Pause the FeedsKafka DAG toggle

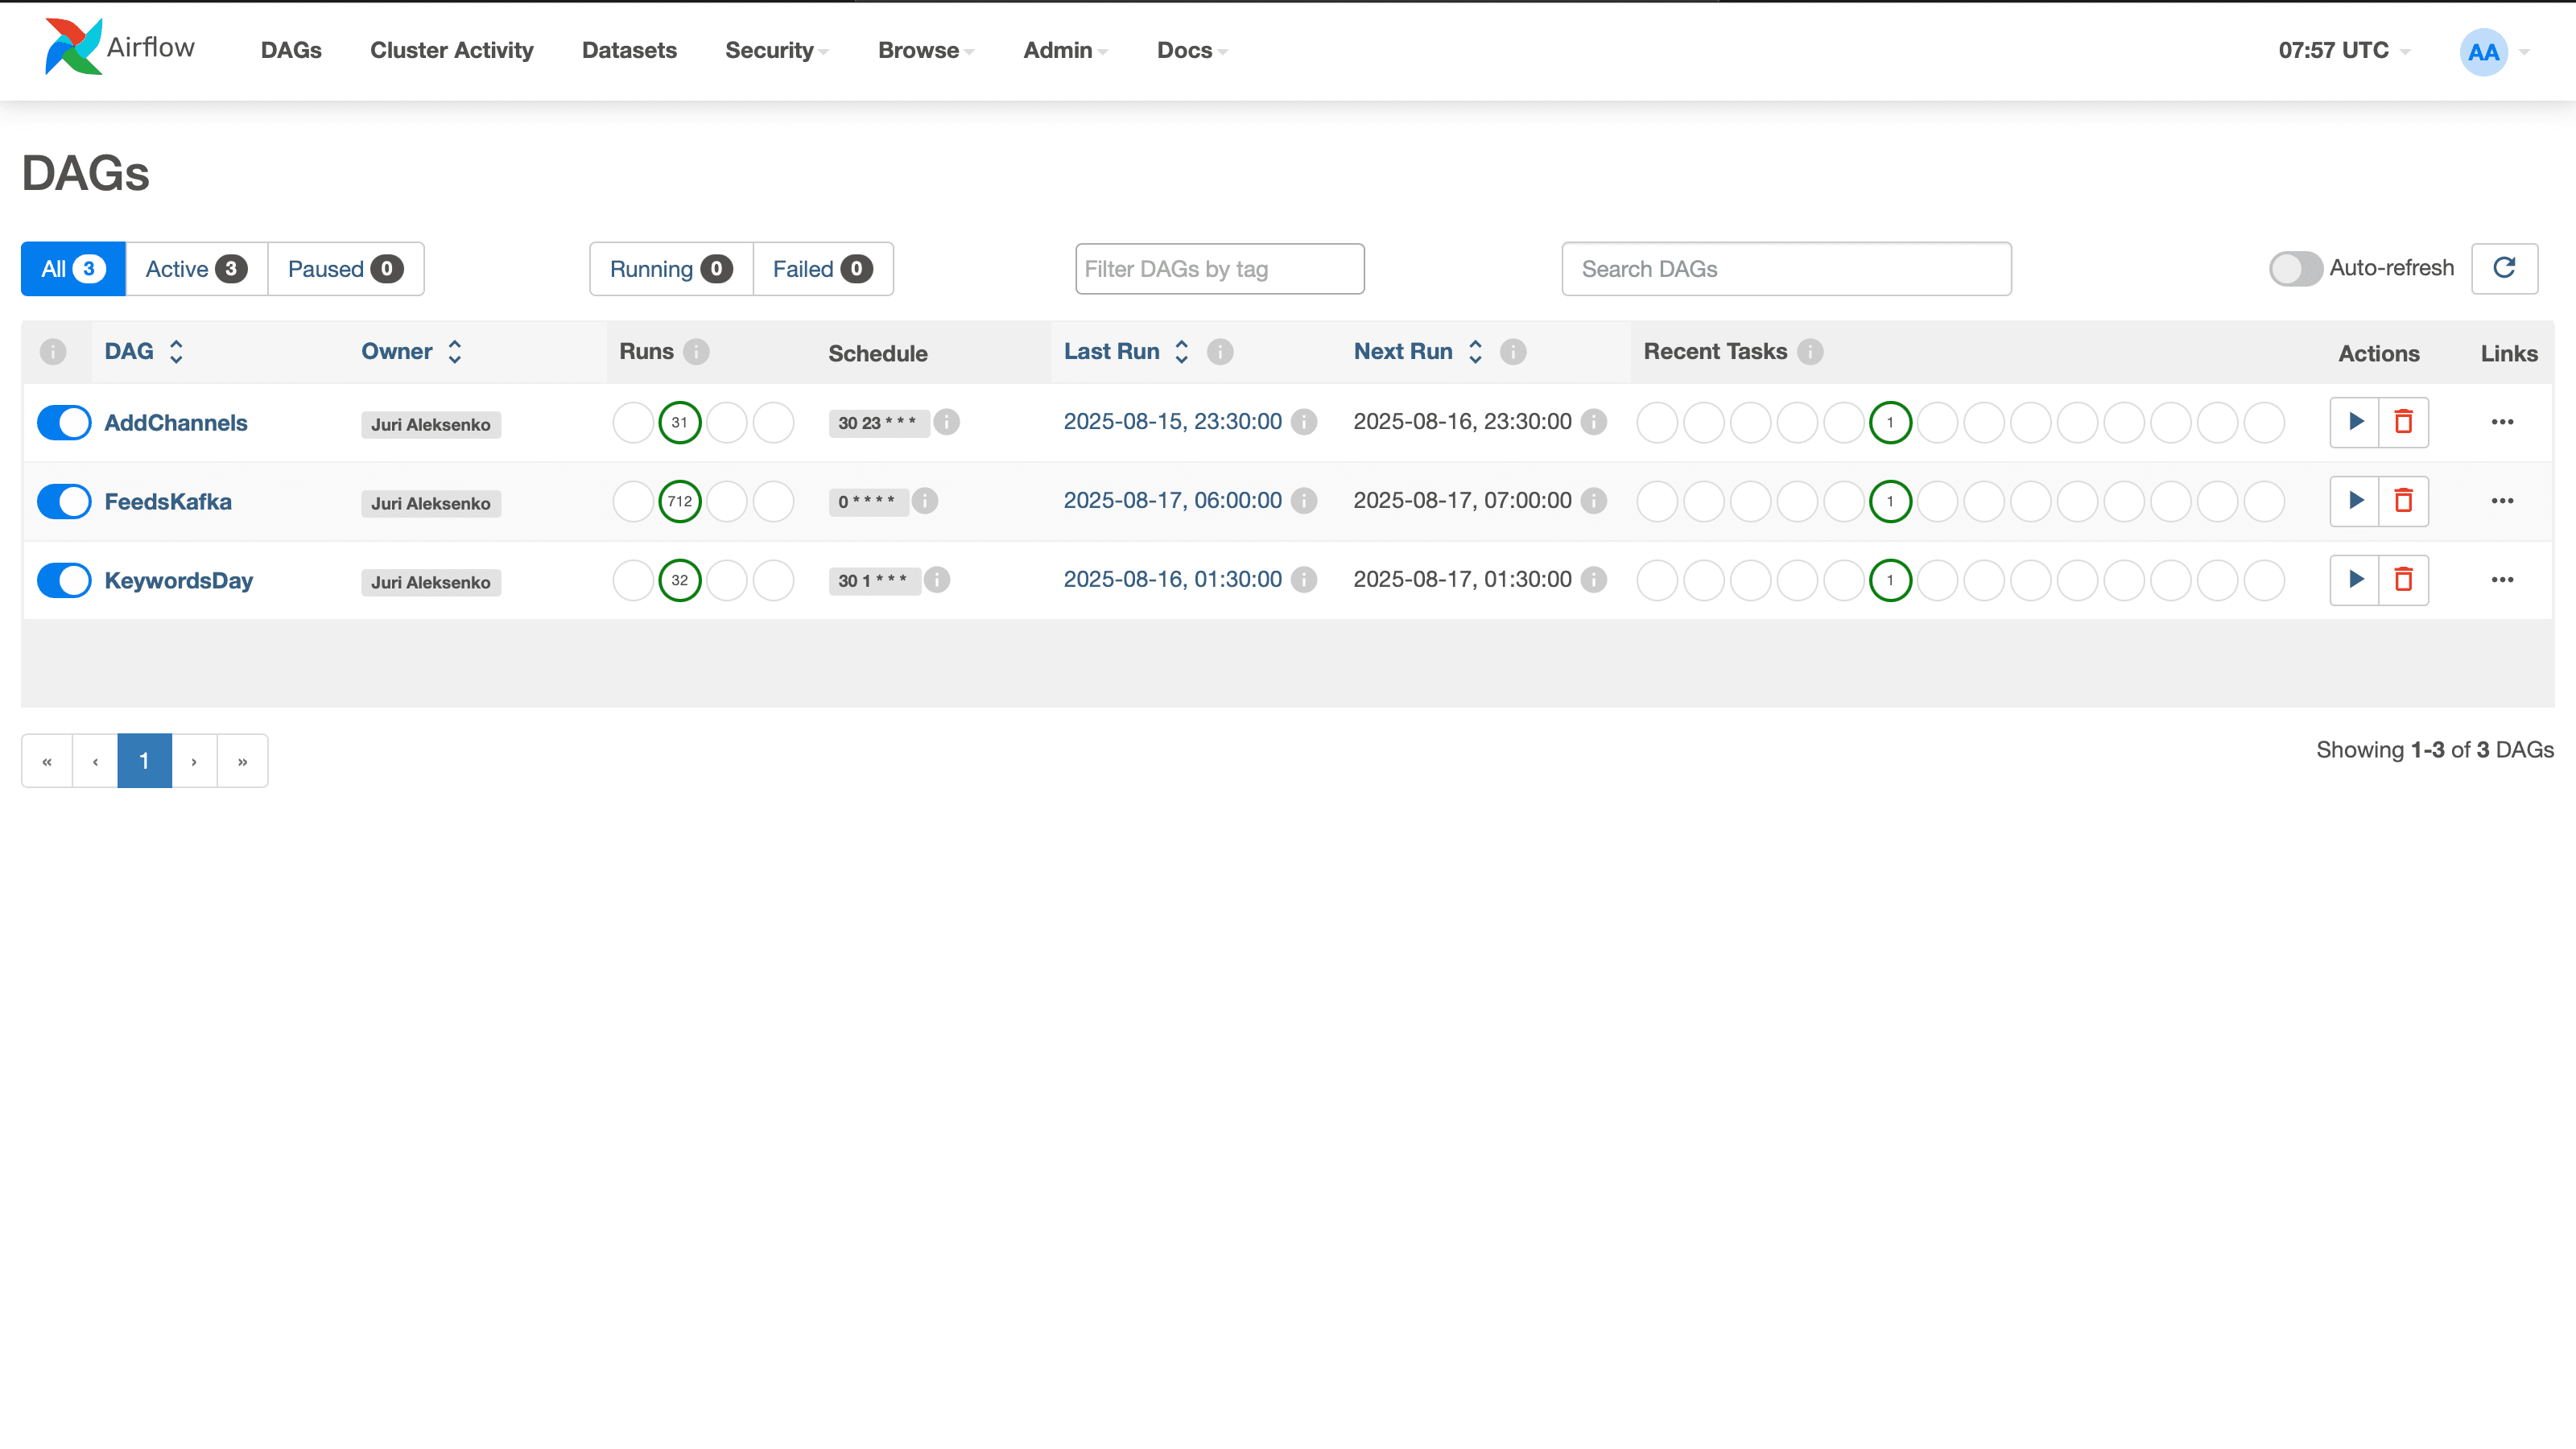point(64,501)
